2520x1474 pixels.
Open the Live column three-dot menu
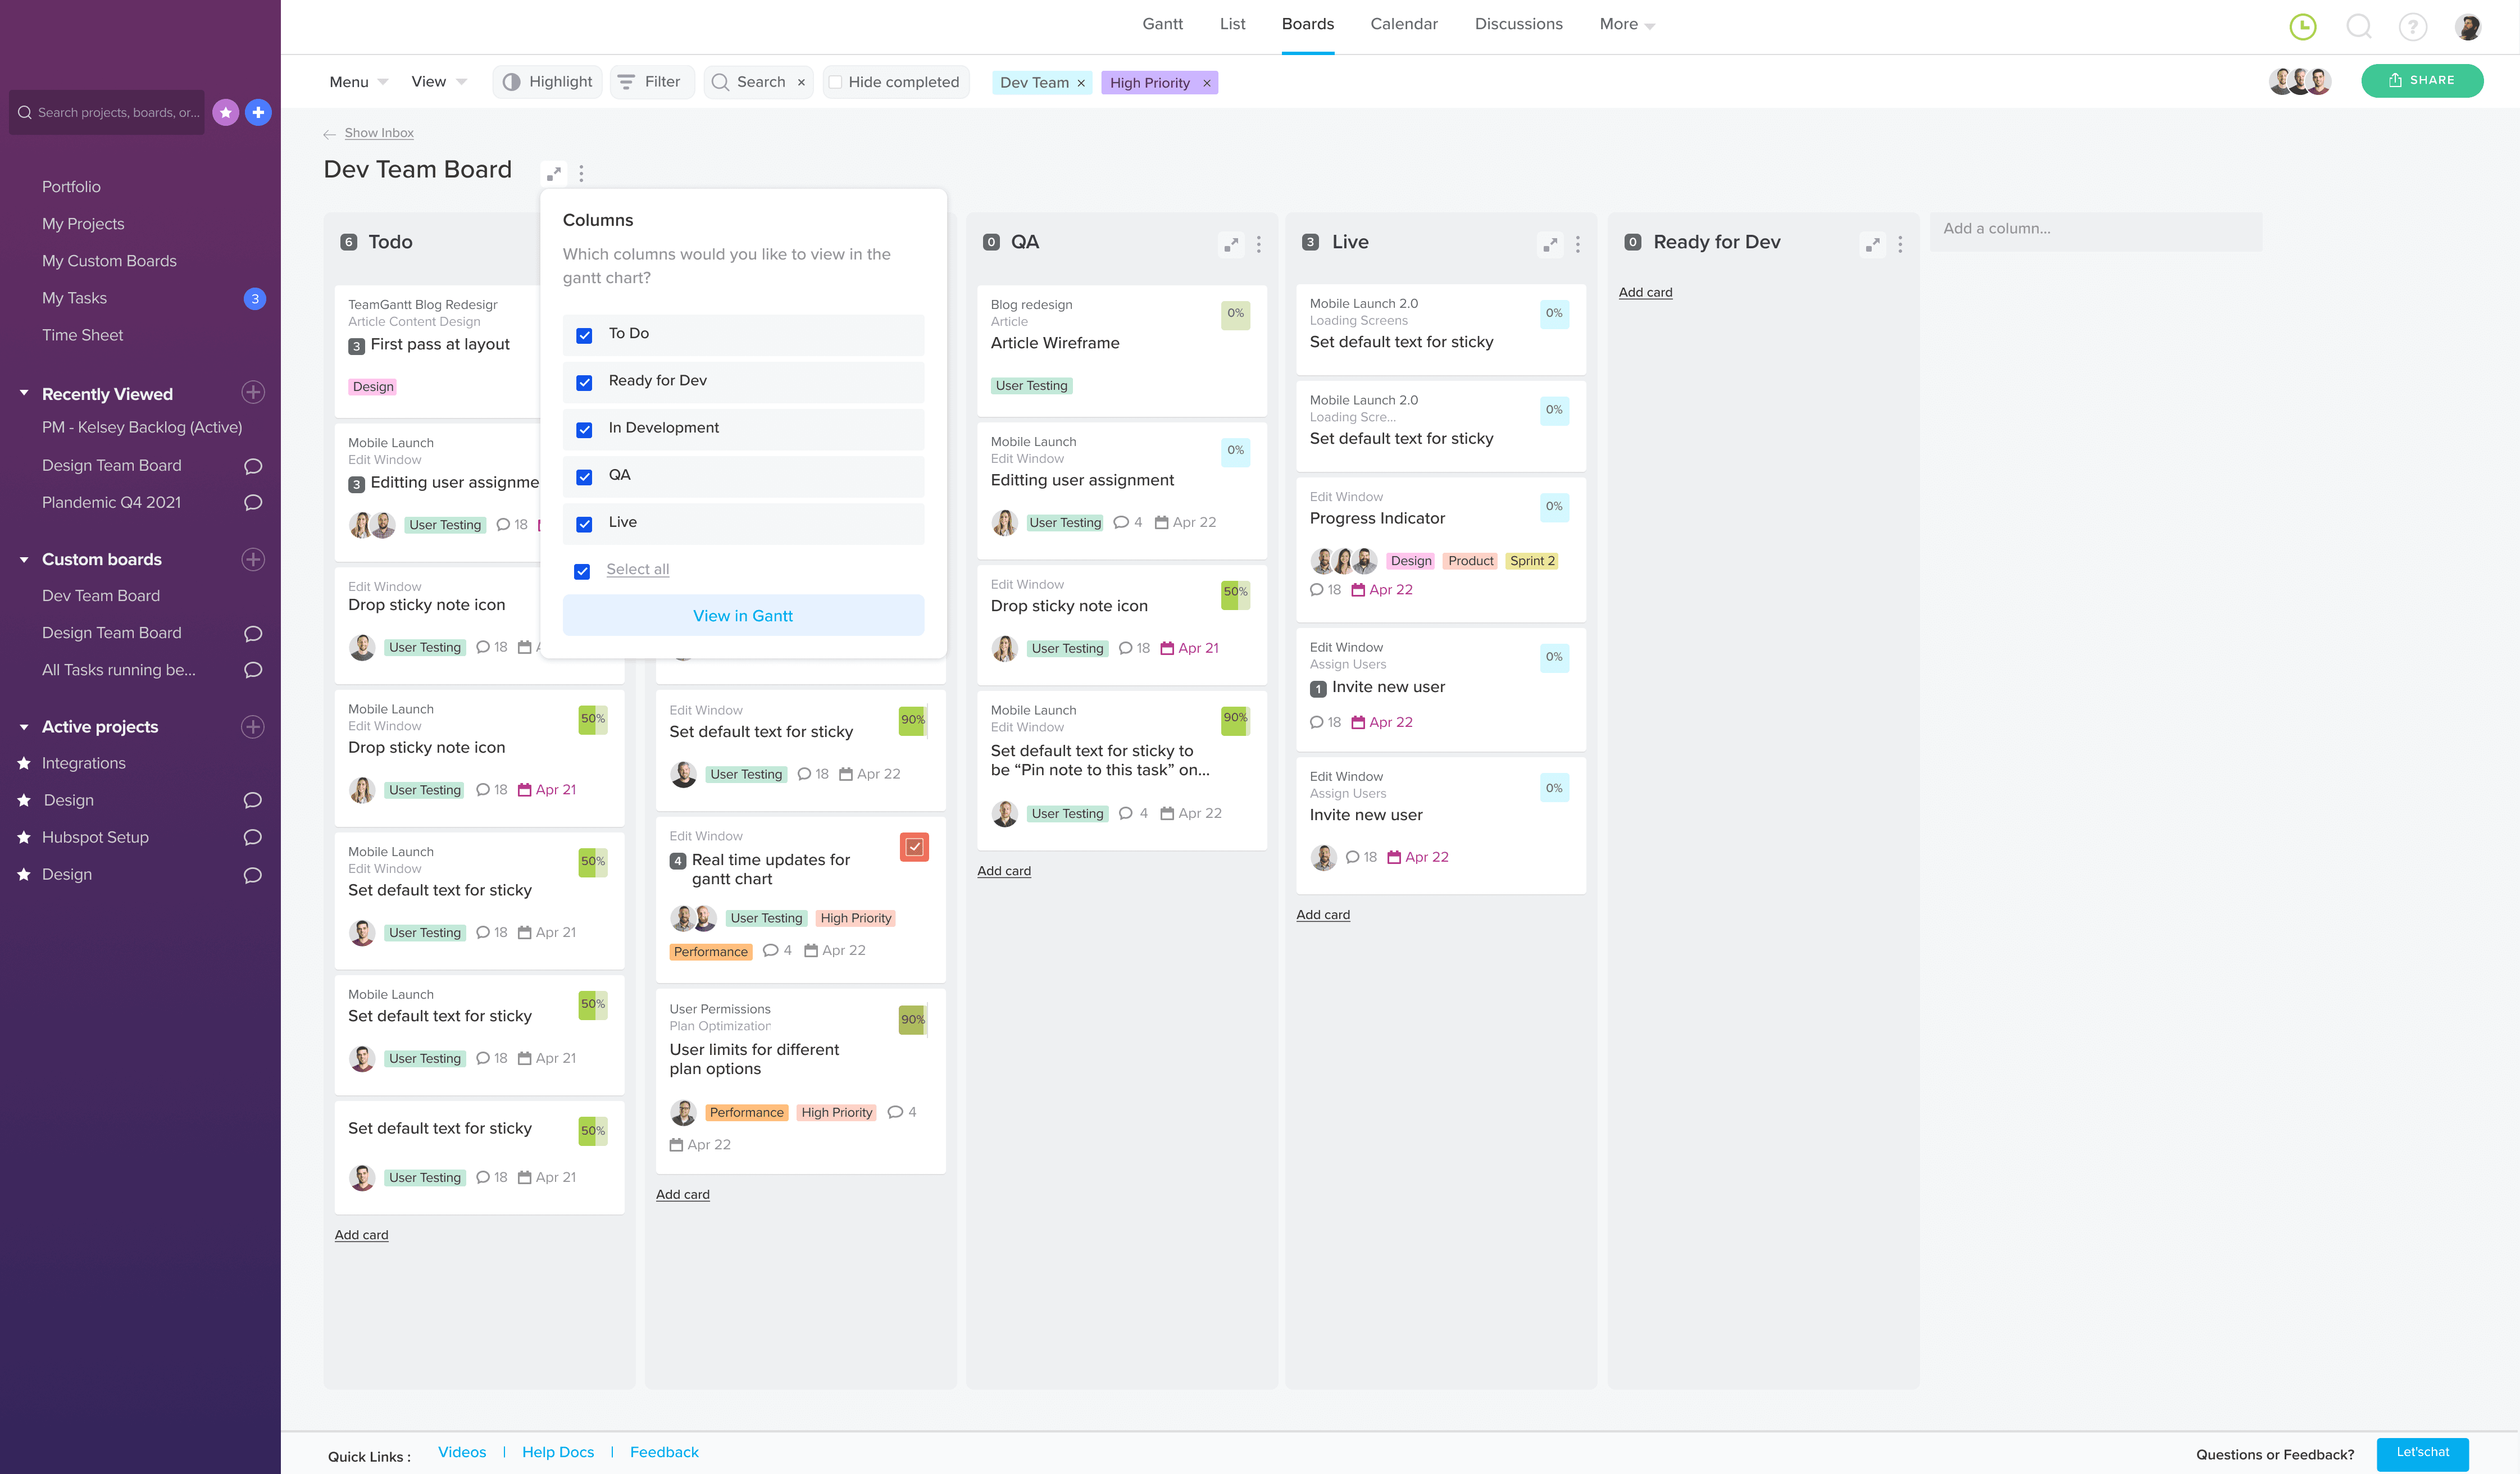(x=1577, y=244)
